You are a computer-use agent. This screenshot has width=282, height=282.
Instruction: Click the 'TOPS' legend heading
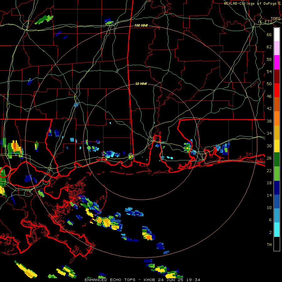(x=275, y=19)
